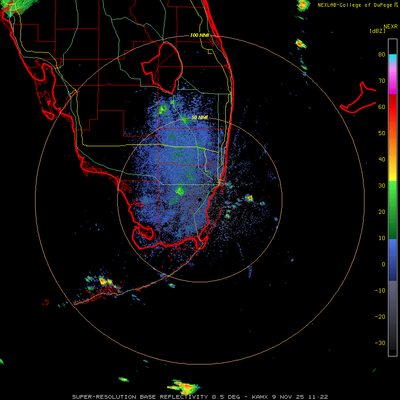This screenshot has width=400, height=400.
Task: Select the 70 value on the dBZ scale
Action: pos(382,81)
